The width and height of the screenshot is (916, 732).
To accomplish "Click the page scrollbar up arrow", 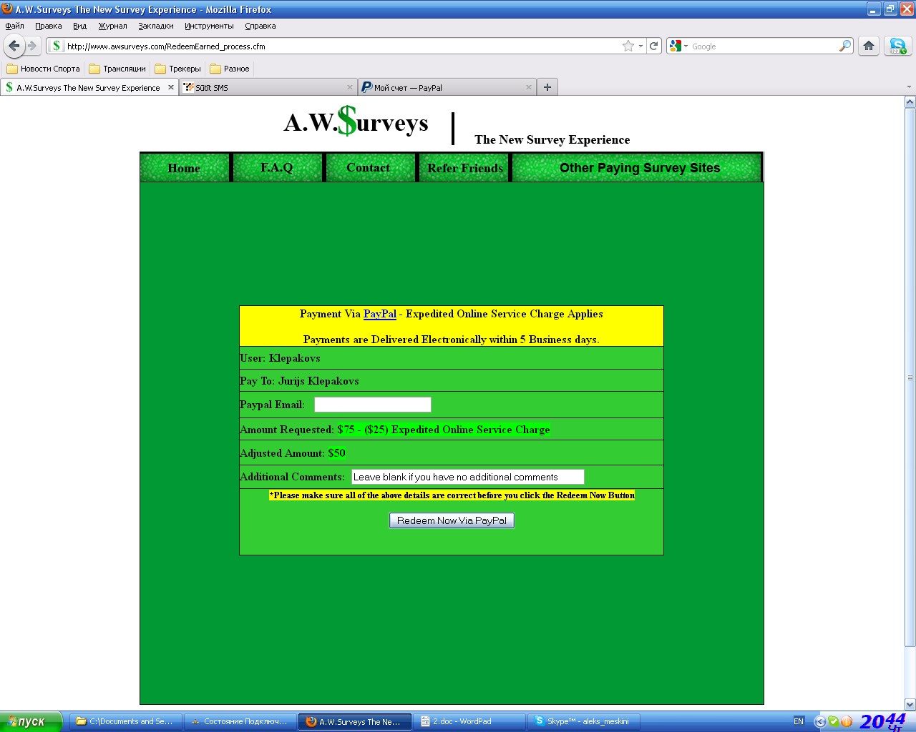I will pos(910,102).
